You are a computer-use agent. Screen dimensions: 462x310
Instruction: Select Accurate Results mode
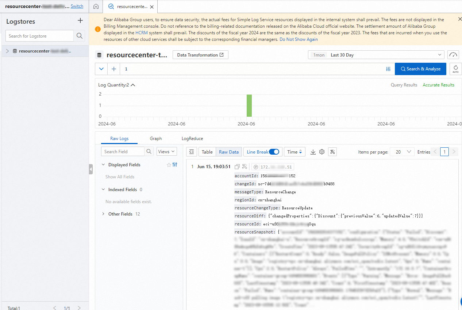pyautogui.click(x=439, y=85)
